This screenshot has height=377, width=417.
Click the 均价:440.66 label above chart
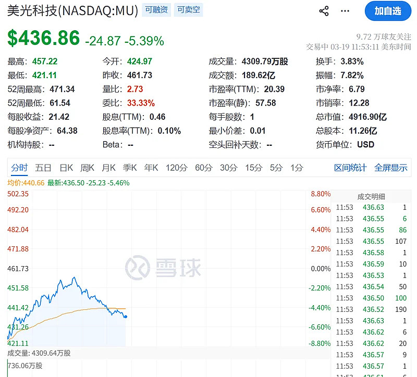pos(26,183)
